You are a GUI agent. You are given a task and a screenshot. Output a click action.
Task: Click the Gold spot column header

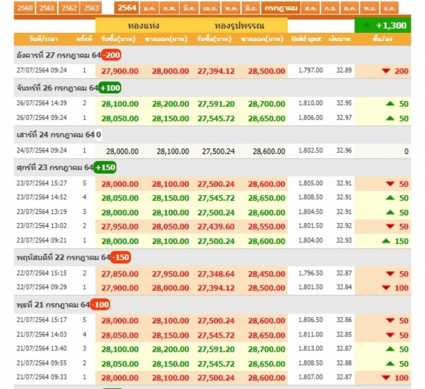tap(307, 39)
